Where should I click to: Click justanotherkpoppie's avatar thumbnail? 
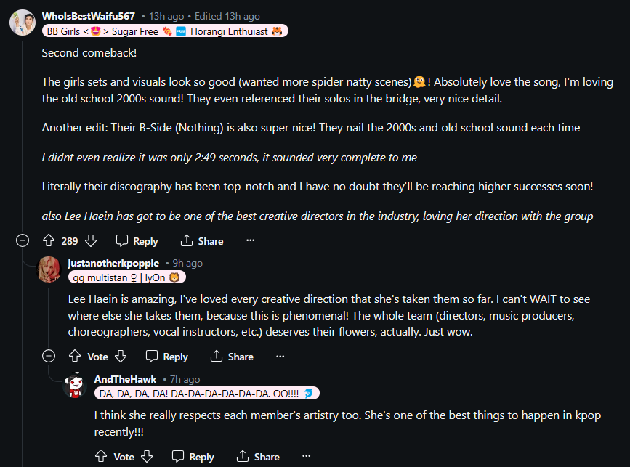[49, 269]
